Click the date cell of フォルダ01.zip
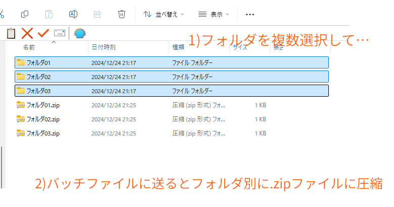Image resolution: width=394 pixels, height=207 pixels. 114,105
